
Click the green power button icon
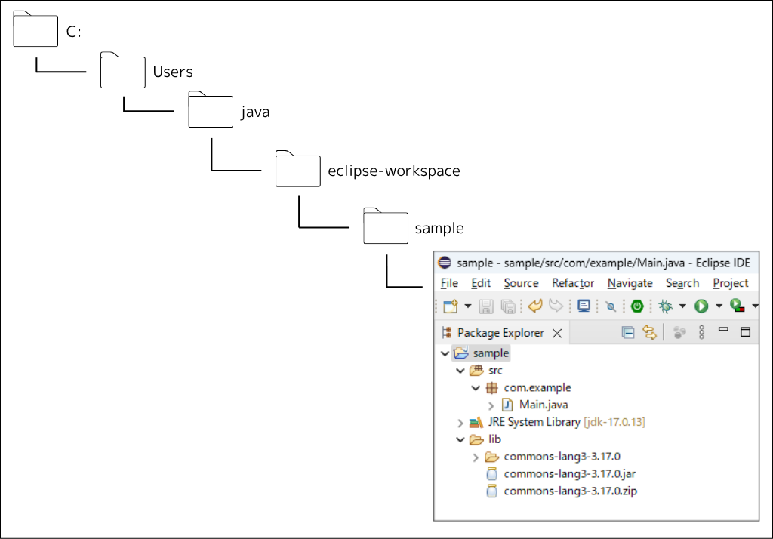tap(637, 306)
